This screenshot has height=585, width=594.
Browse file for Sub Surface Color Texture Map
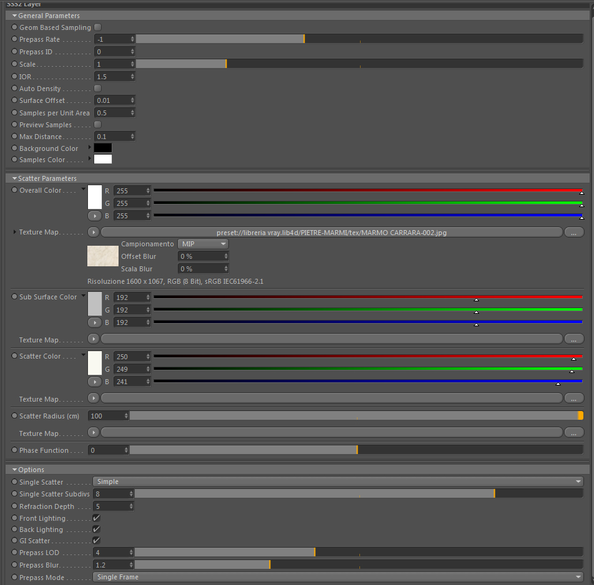[x=574, y=339]
